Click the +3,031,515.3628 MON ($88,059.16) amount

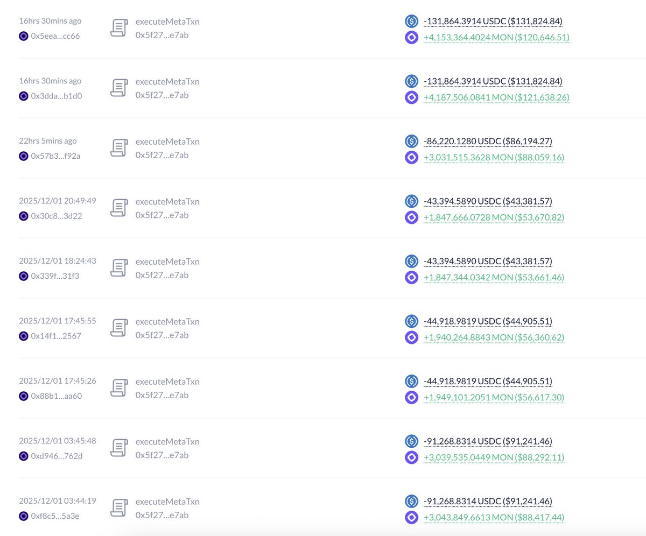[494, 158]
